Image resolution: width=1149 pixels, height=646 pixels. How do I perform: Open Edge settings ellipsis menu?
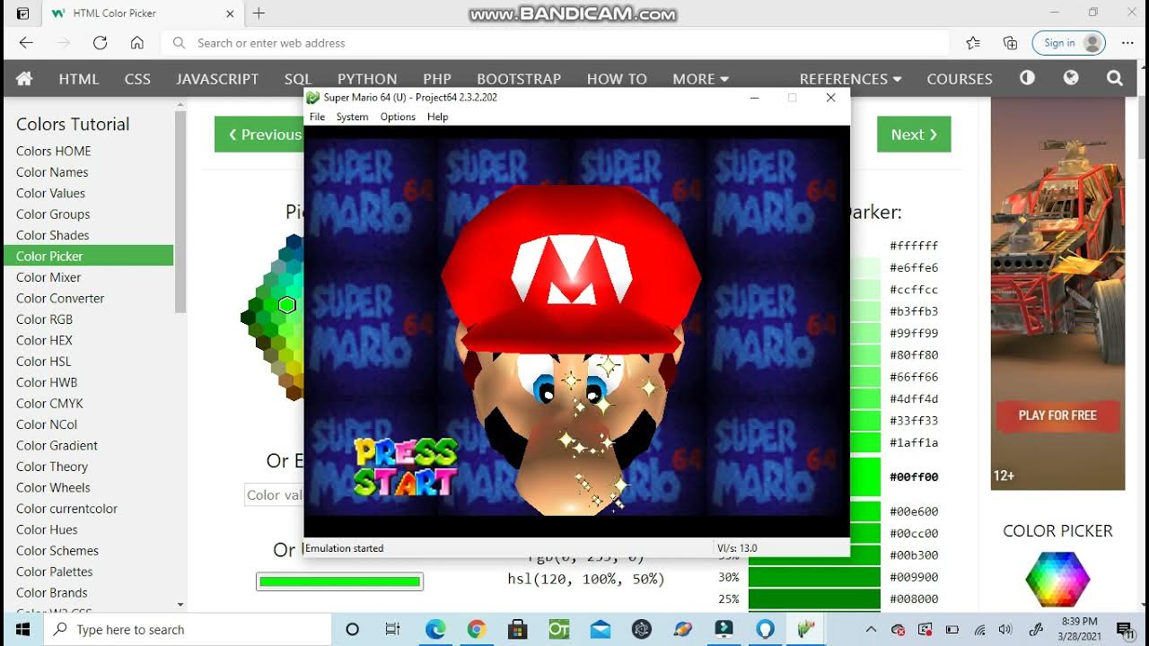coord(1127,43)
